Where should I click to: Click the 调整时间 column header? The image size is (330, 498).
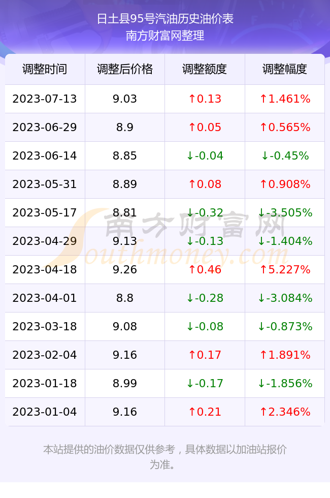coord(45,69)
